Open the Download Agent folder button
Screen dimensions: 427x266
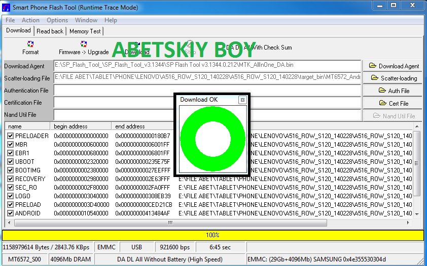(x=394, y=66)
